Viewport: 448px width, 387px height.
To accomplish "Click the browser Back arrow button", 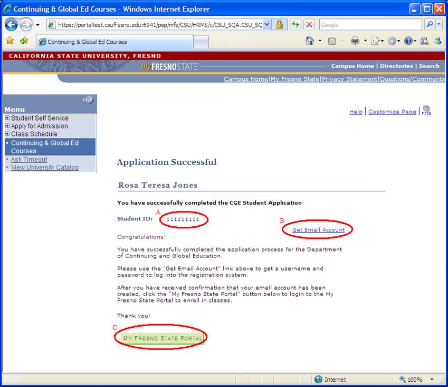I will point(12,25).
